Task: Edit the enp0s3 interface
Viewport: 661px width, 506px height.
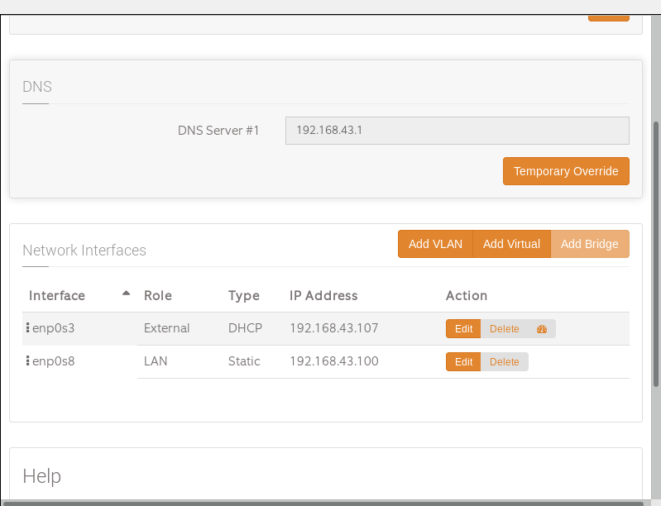Action: click(x=463, y=329)
